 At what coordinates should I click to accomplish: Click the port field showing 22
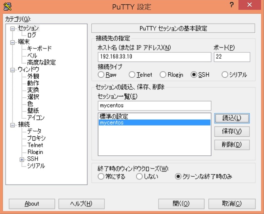pyautogui.click(x=232, y=57)
